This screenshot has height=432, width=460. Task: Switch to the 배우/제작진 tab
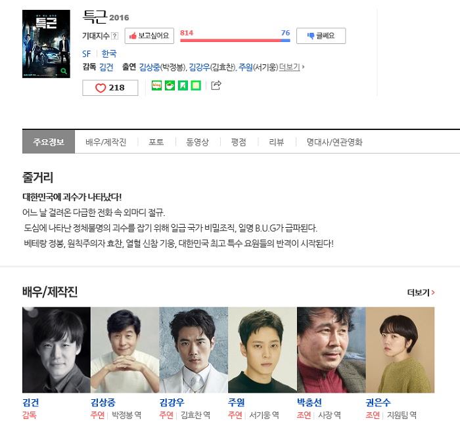click(x=106, y=142)
